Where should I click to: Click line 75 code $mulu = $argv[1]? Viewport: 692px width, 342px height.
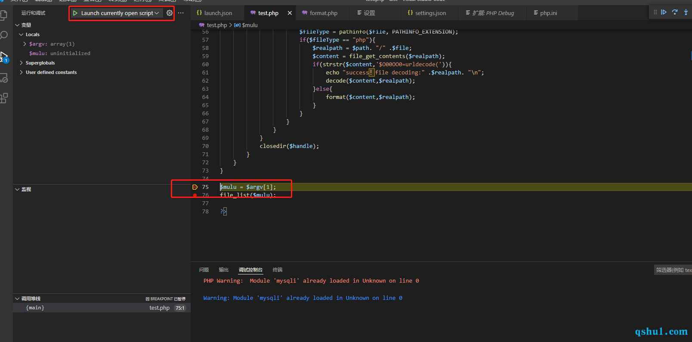coord(248,187)
